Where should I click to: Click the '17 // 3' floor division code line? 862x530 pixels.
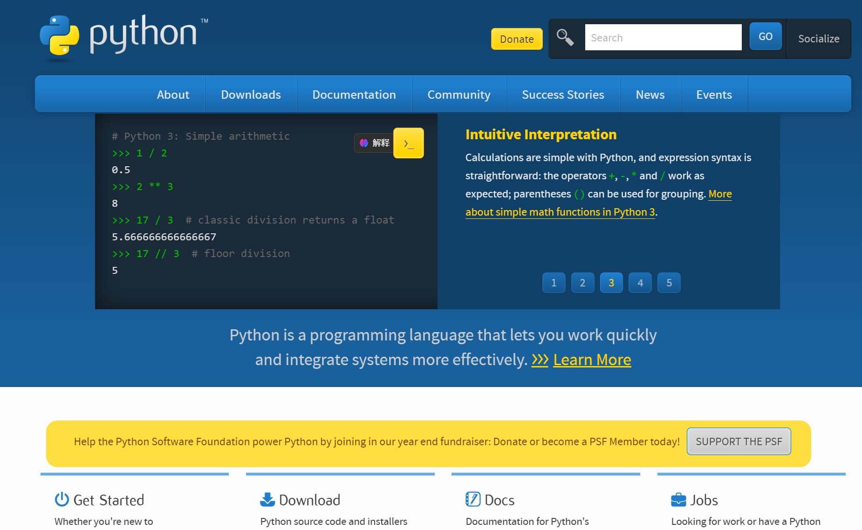click(201, 253)
